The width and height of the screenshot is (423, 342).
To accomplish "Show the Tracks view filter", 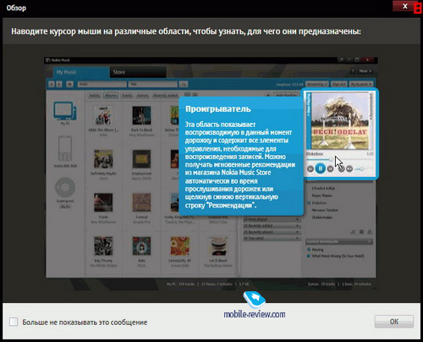I will pyautogui.click(x=127, y=96).
